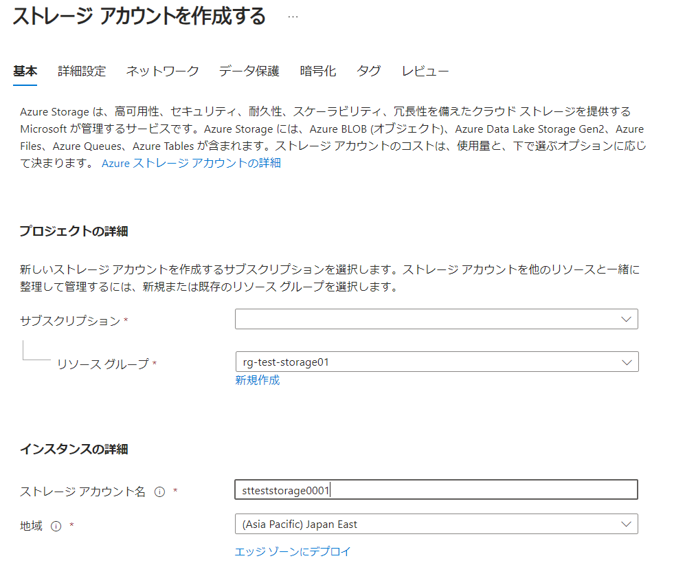Follow the Azure ストレージ アカウントの詳細 link

coord(191,163)
